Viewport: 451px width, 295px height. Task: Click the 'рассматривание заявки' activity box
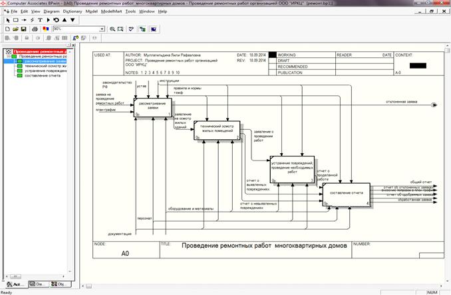(x=153, y=107)
